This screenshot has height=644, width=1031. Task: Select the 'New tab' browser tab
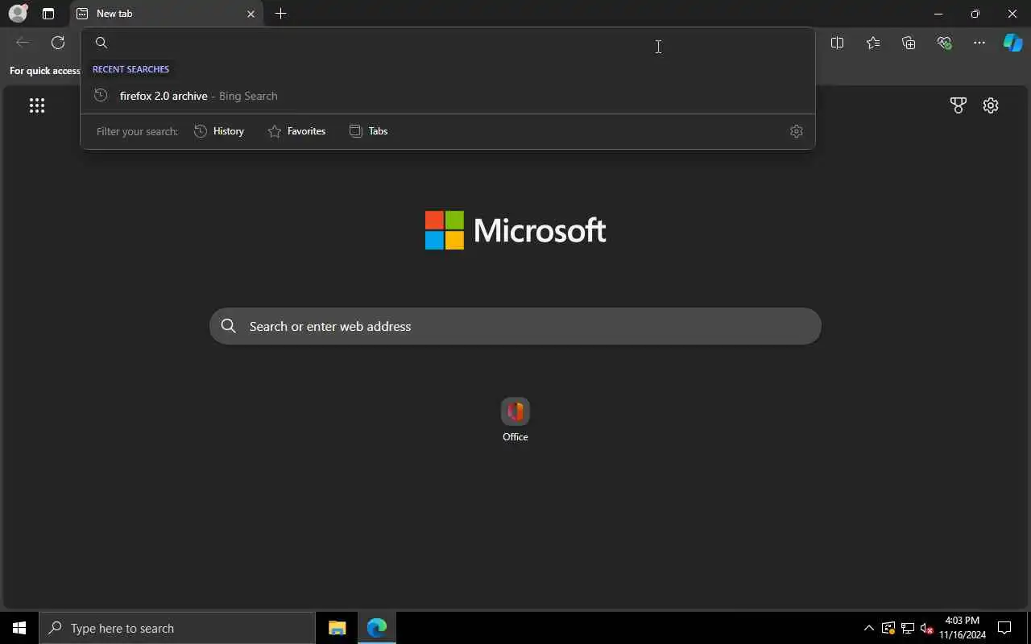pos(167,14)
